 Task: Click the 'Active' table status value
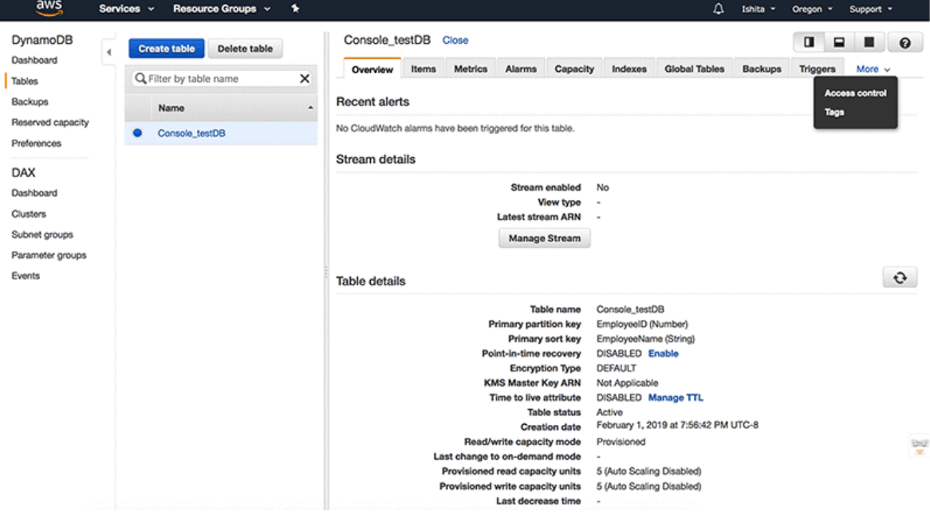point(609,412)
